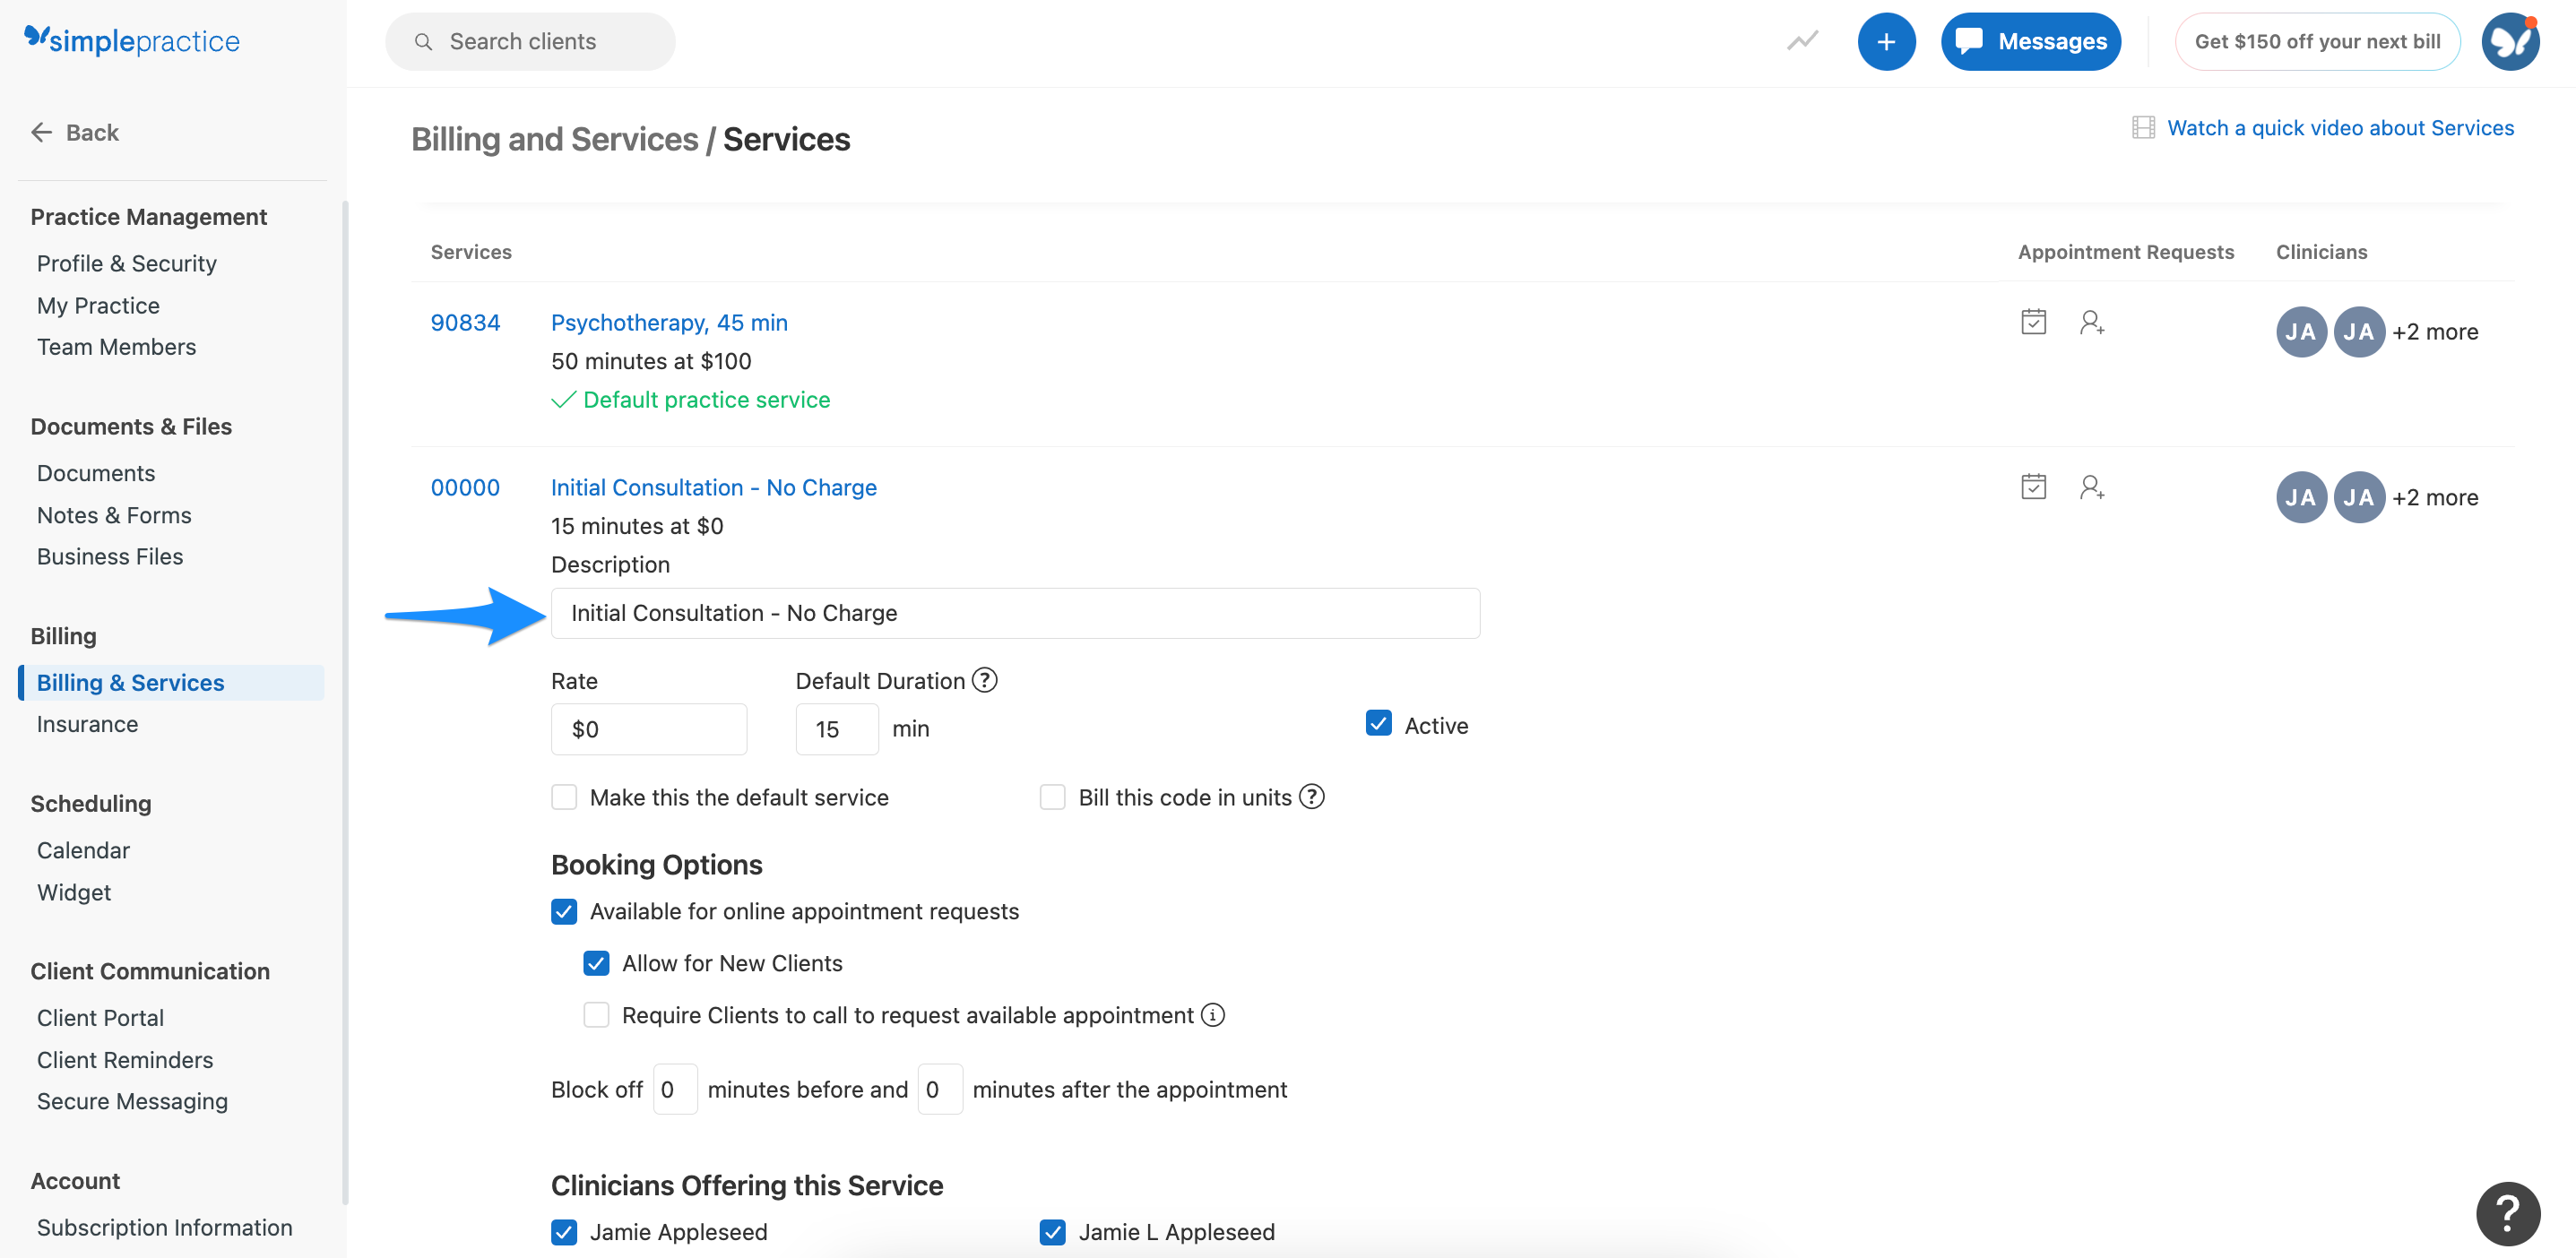Expand '+2 more' clinicians for Initial Consultation
The width and height of the screenshot is (2576, 1258).
(2435, 496)
